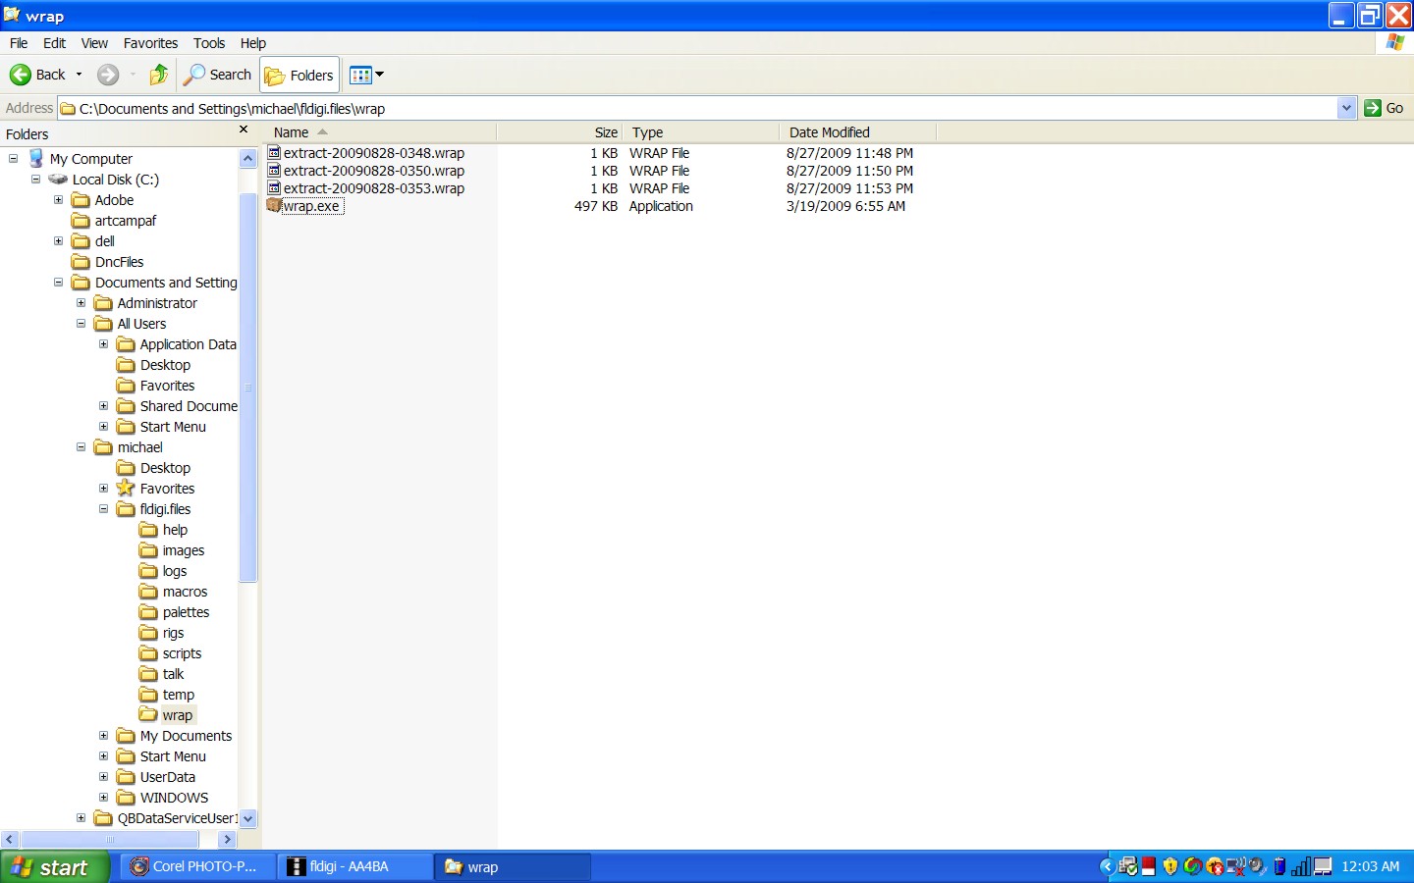Open the File menu
The width and height of the screenshot is (1414, 883).
[19, 43]
